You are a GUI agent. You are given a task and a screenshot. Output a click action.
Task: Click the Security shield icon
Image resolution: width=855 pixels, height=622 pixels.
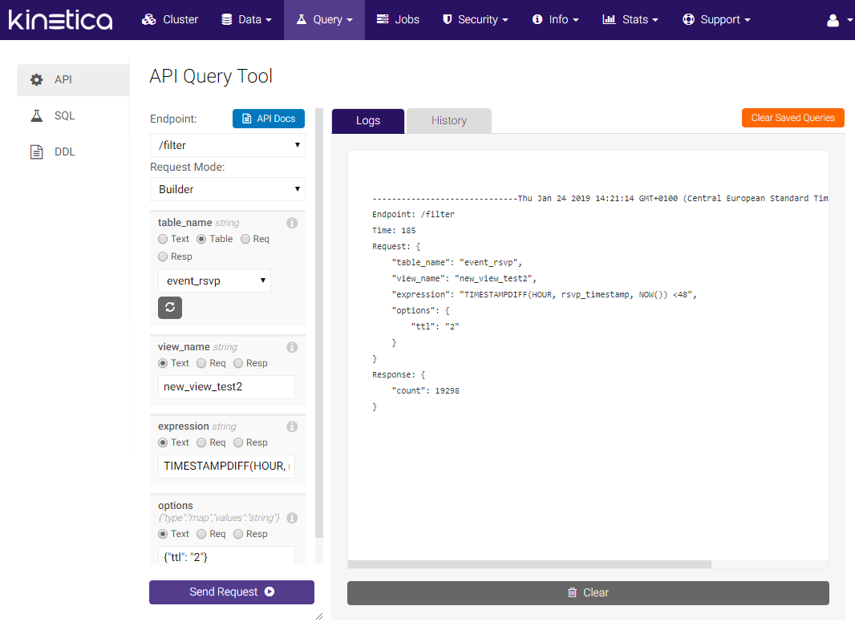click(447, 19)
